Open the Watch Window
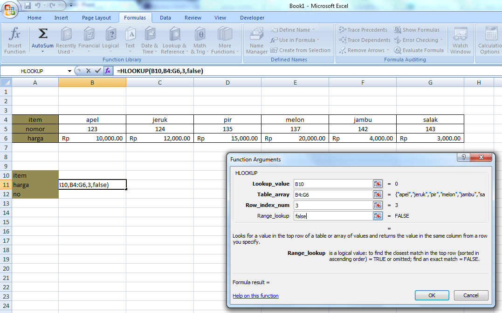The height and width of the screenshot is (313, 502). pos(460,40)
